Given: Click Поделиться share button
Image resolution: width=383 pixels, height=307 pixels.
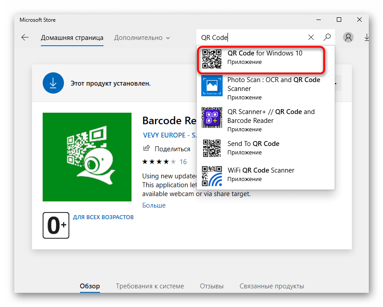Looking at the screenshot, I should point(167,149).
